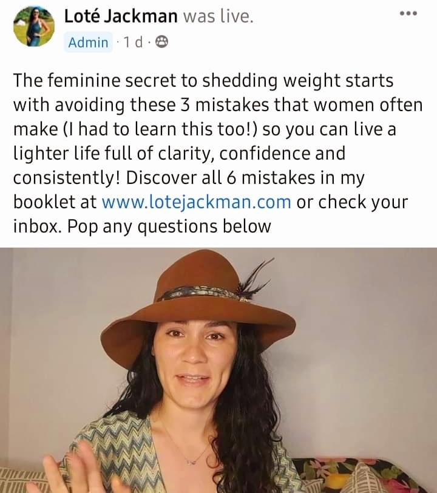Click the group privacy icon beside timestamp
The height and width of the screenshot is (493, 437).
(x=162, y=42)
